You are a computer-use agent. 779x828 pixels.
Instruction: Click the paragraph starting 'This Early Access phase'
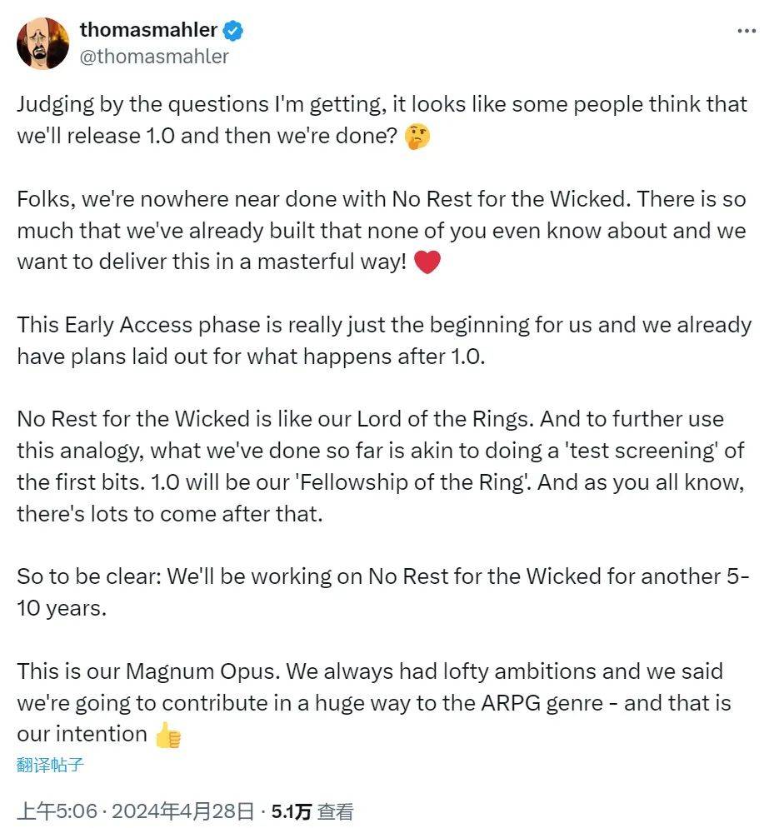click(x=384, y=341)
